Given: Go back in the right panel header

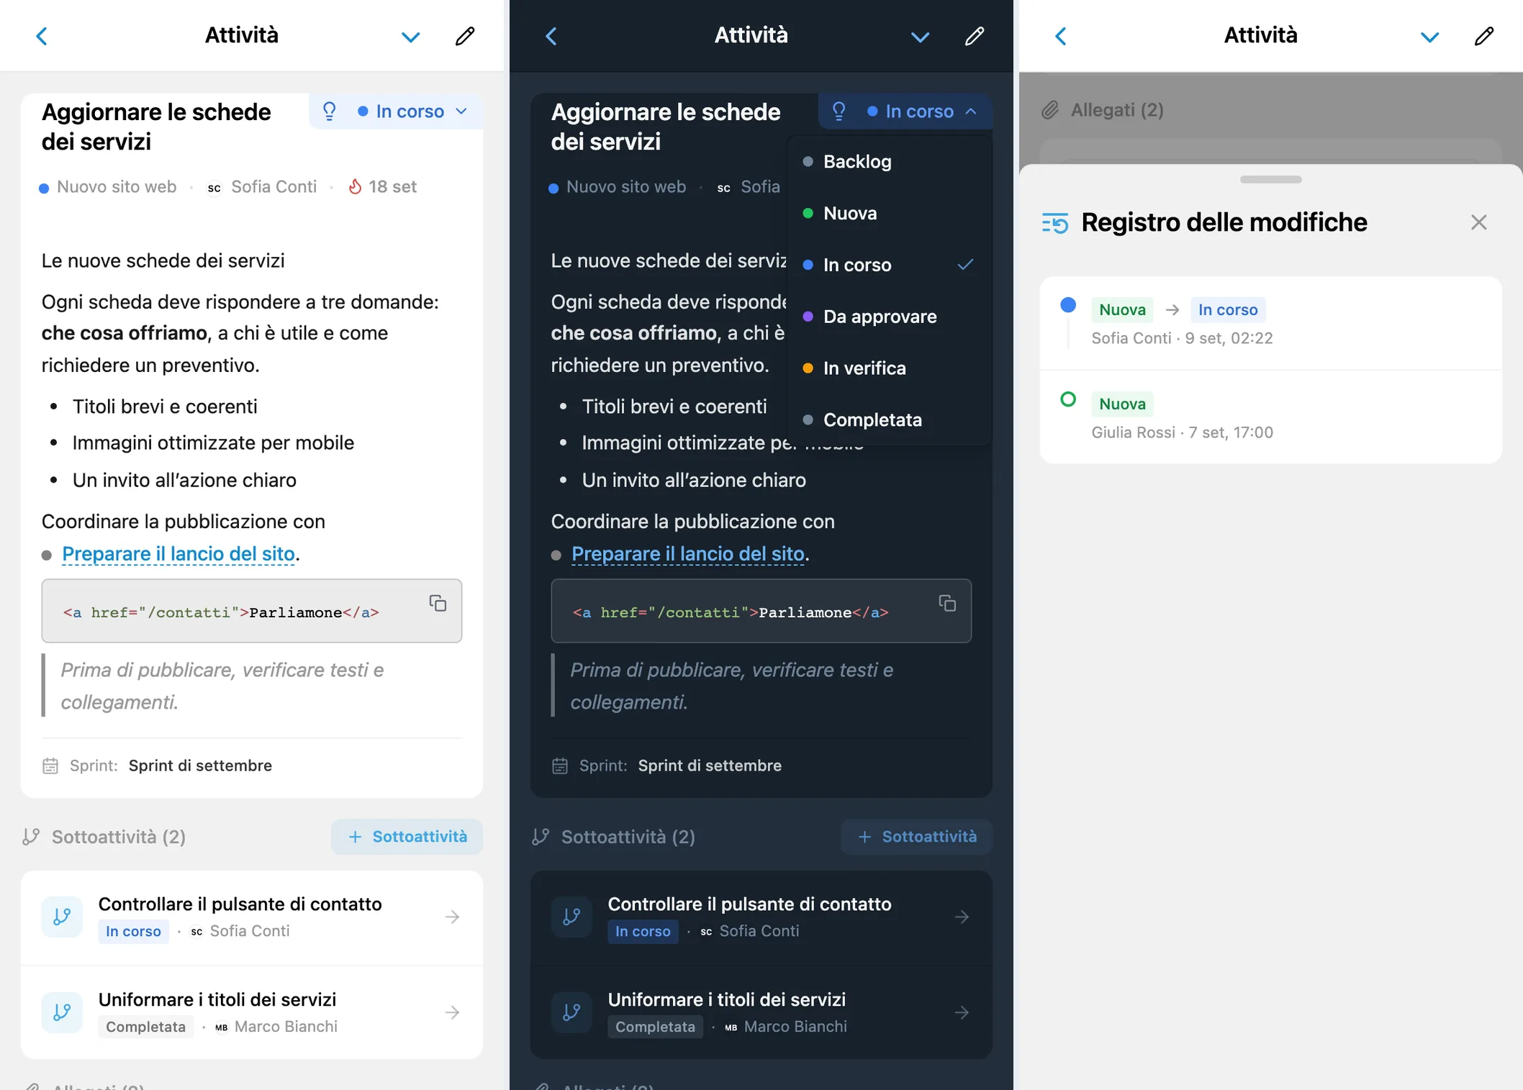Looking at the screenshot, I should 1061,36.
